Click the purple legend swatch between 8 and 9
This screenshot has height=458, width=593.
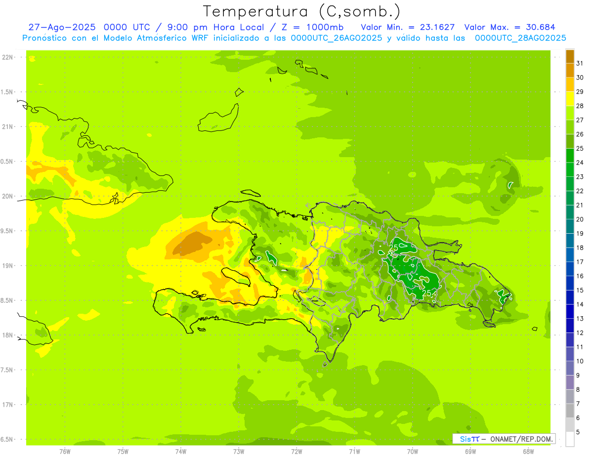pyautogui.click(x=570, y=382)
